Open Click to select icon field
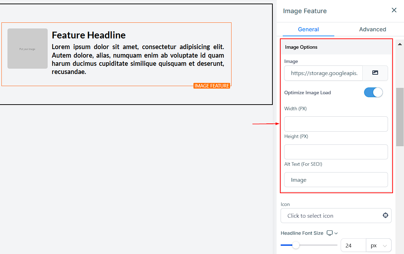 (x=331, y=216)
